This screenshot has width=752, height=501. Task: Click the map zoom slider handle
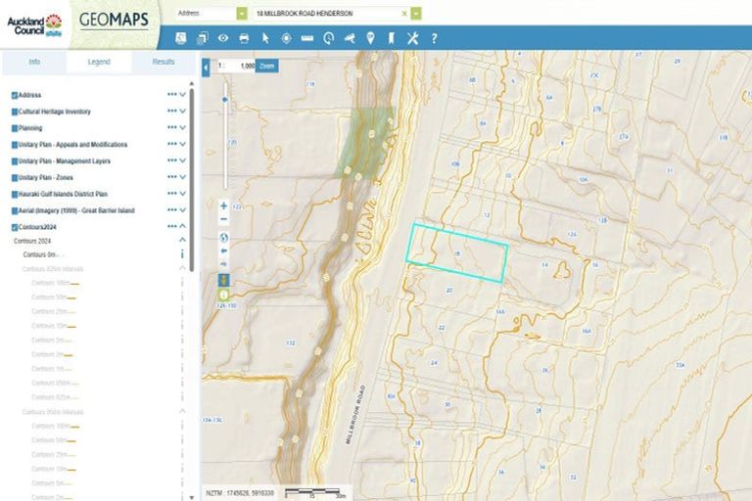tap(225, 99)
